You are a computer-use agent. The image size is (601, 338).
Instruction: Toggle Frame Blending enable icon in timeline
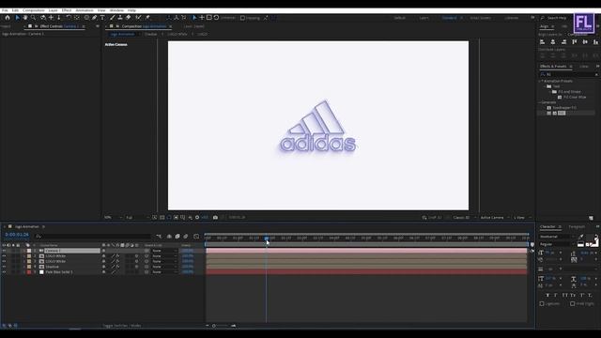point(177,237)
